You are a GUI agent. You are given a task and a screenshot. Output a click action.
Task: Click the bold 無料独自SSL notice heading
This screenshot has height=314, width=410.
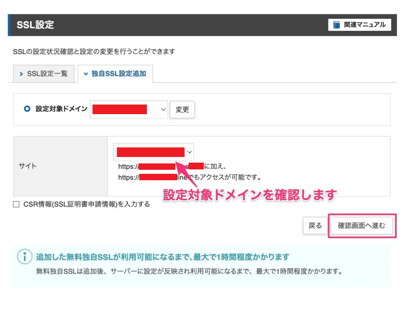pos(162,257)
